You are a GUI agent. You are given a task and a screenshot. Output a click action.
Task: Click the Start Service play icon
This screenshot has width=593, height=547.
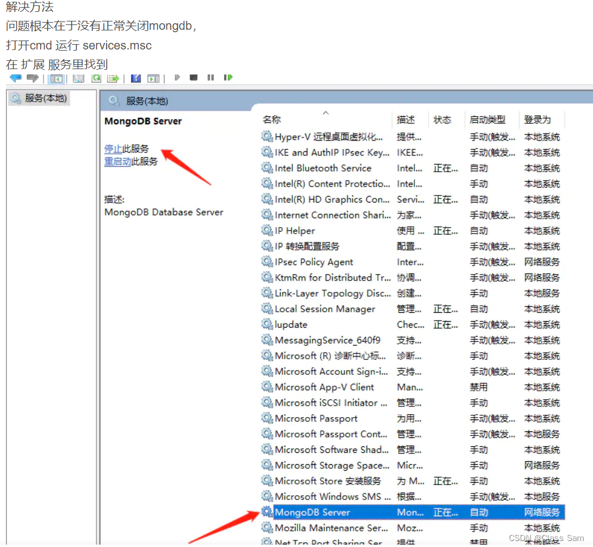point(176,77)
